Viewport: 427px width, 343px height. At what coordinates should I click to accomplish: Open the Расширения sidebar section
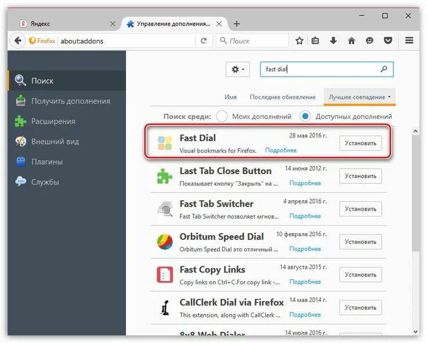67,121
